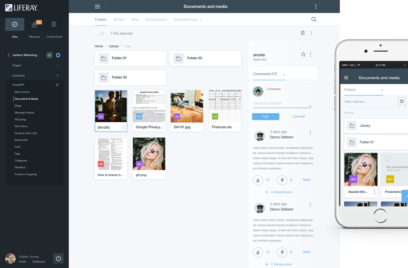
Task: Open Message Boards in sidebar
Action: (x=24, y=113)
